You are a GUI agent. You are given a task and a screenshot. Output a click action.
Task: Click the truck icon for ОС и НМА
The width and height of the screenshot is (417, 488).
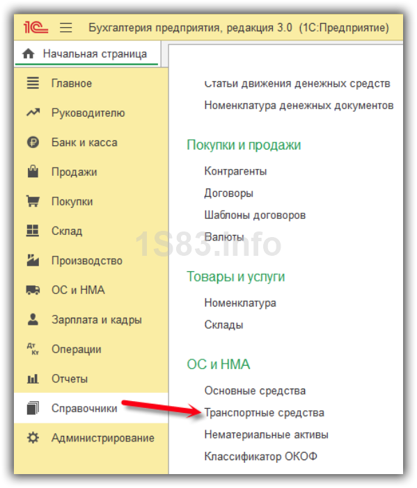tap(33, 290)
